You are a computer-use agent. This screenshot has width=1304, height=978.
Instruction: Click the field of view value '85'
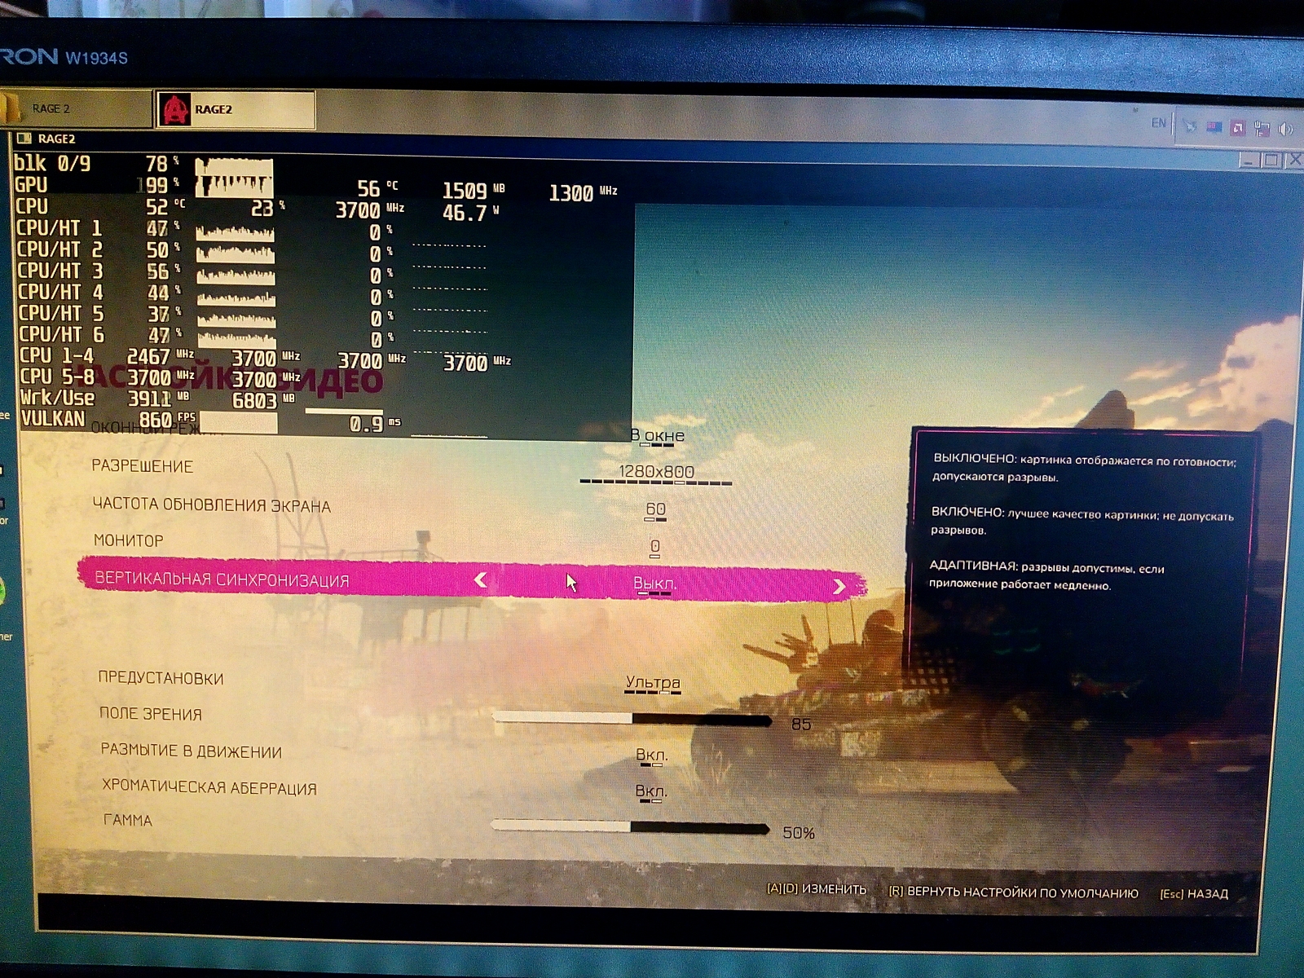point(801,724)
